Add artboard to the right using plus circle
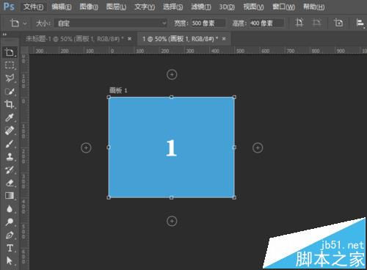This screenshot has height=270, width=367. (258, 148)
